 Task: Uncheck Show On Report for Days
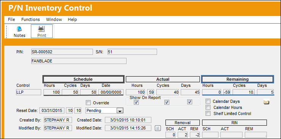[189, 102]
